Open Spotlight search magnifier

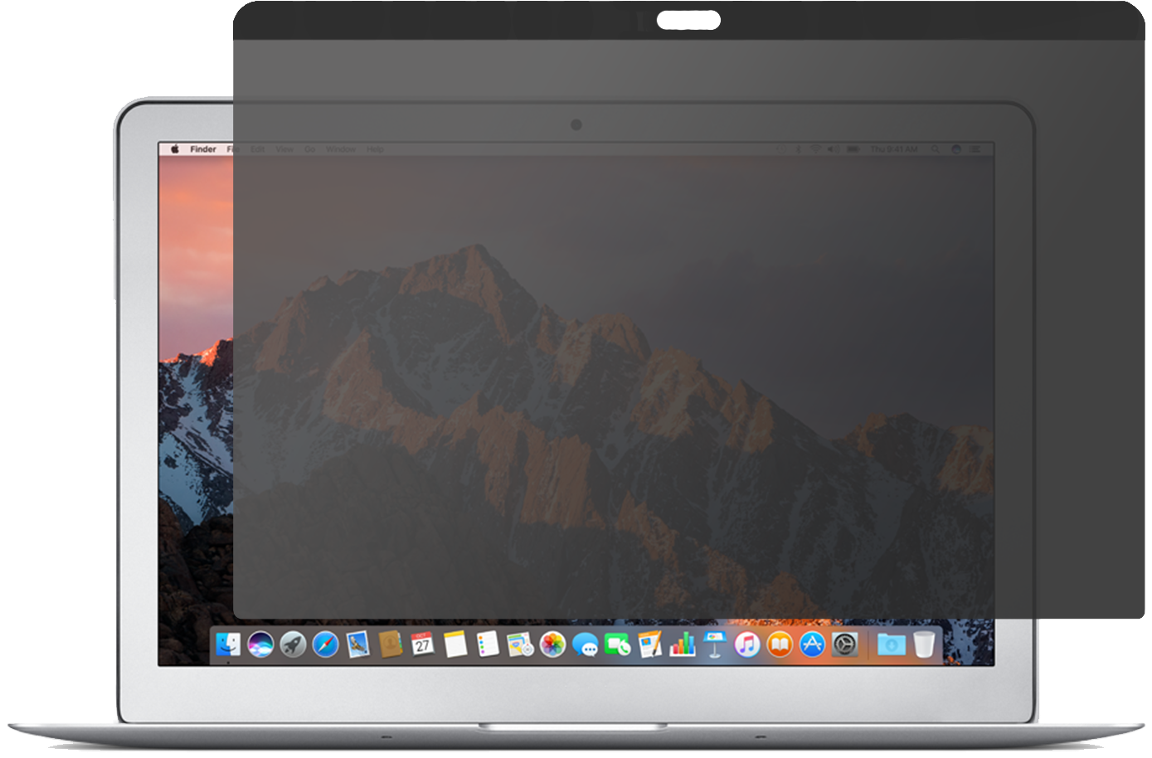(936, 149)
